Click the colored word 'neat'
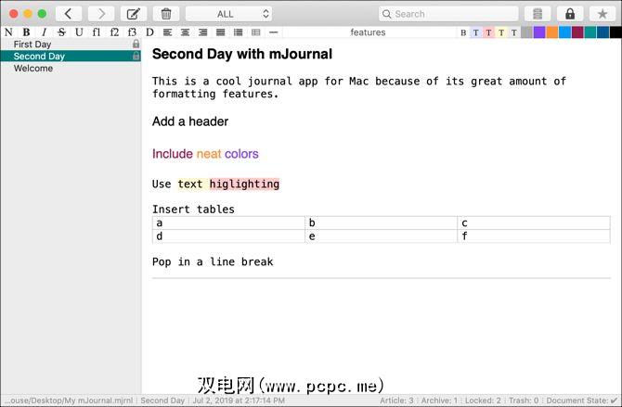The width and height of the screenshot is (622, 407). [209, 154]
